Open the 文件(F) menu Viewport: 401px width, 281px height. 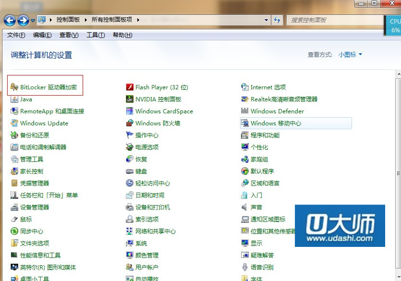16,35
